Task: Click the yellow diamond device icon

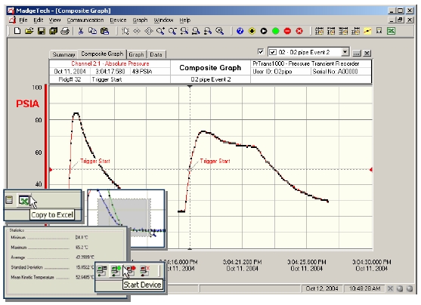Action: point(252,31)
